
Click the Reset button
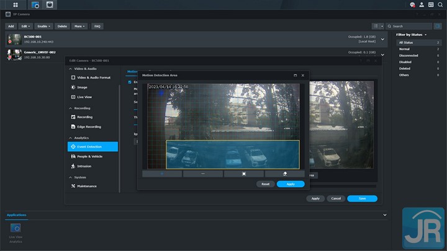pos(265,184)
